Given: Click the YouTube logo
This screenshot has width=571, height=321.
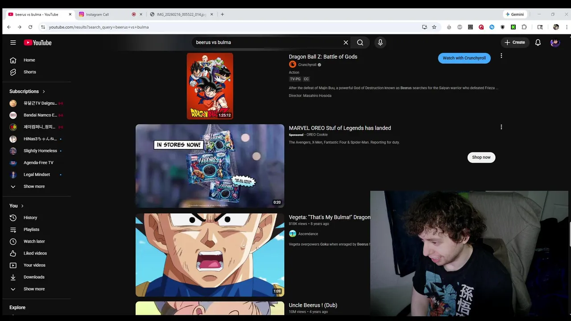Looking at the screenshot, I should 38,42.
